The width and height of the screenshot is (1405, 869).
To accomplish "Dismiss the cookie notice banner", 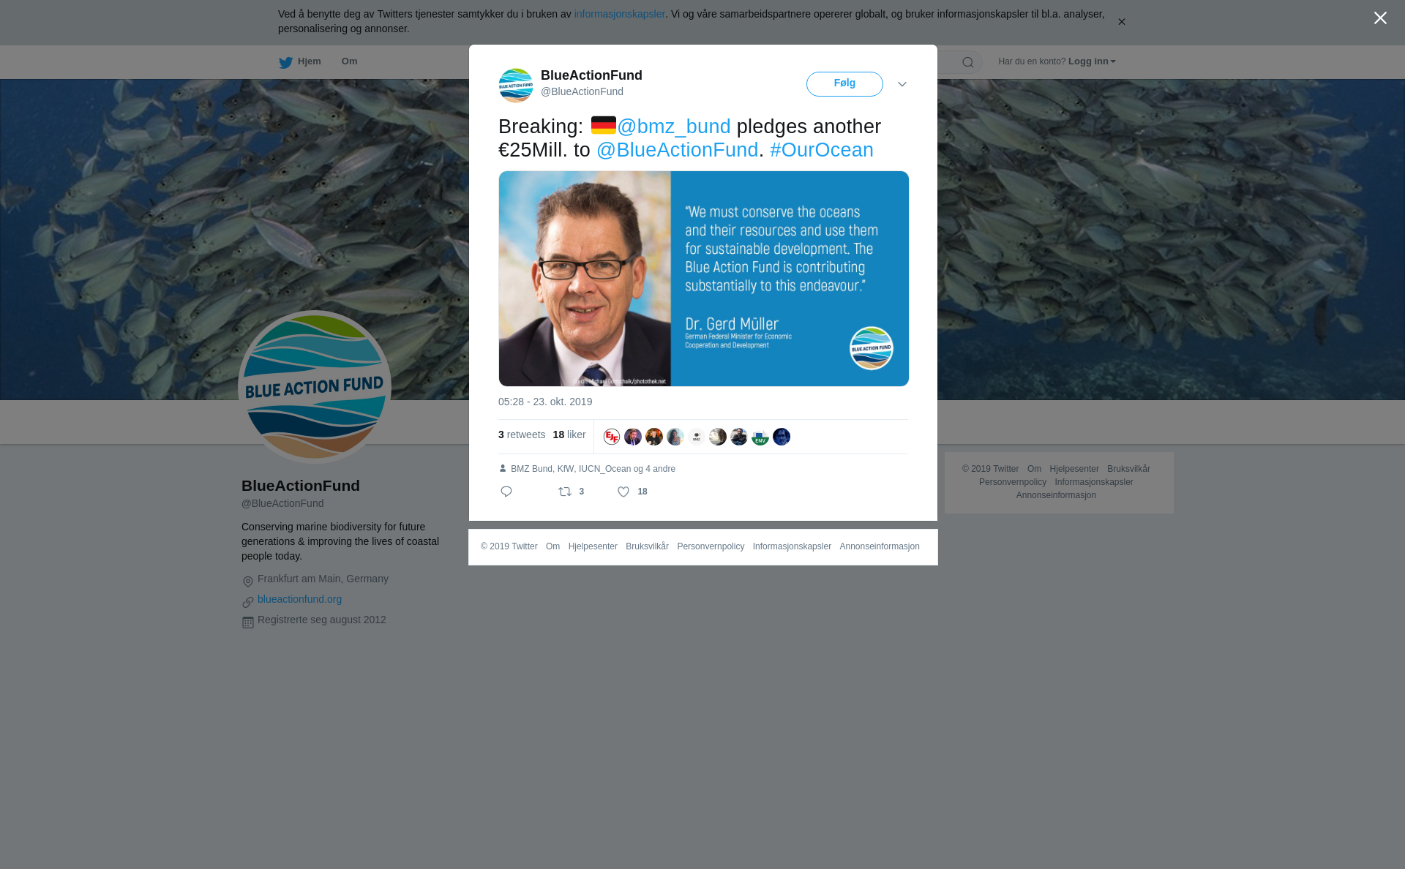I will (1121, 22).
